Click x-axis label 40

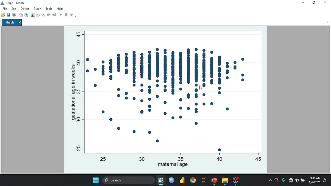point(219,159)
